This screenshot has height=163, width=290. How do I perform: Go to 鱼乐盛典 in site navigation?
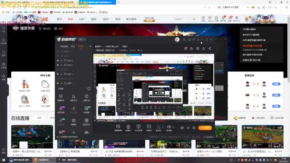131,19
